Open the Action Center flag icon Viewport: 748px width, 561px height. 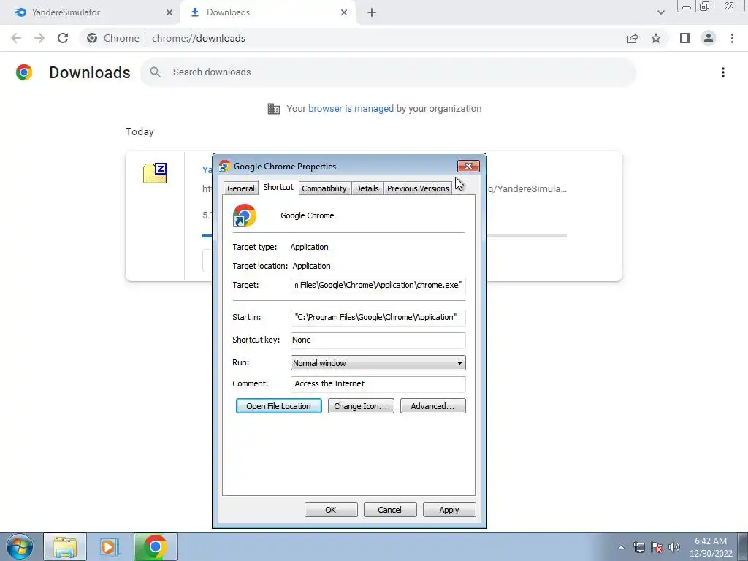(657, 547)
